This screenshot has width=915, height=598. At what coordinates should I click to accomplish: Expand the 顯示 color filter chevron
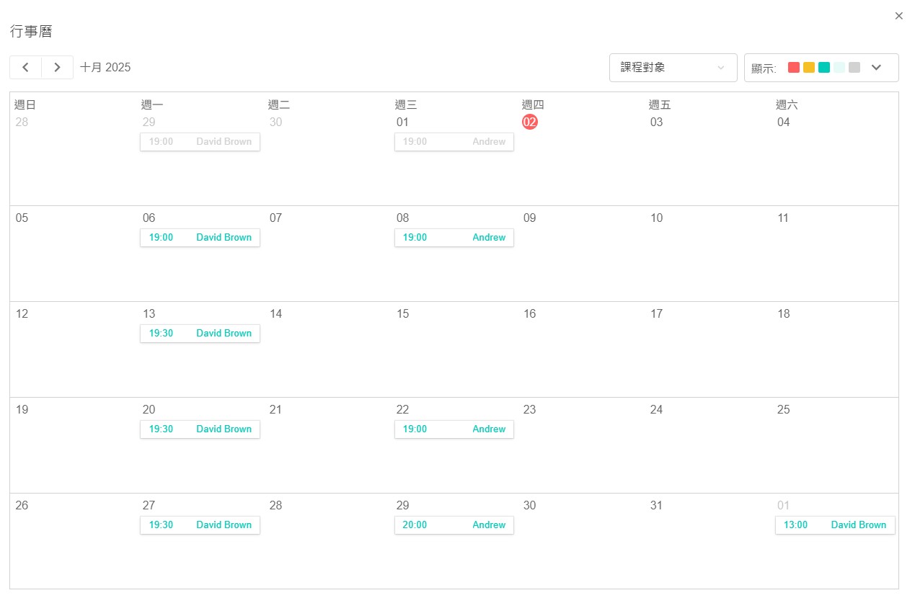(876, 68)
